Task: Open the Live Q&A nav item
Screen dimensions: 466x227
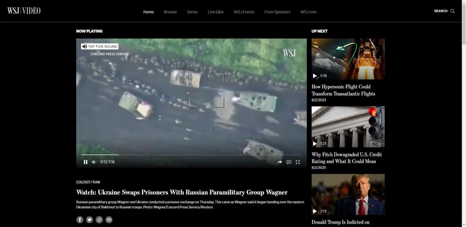Action: 216,12
